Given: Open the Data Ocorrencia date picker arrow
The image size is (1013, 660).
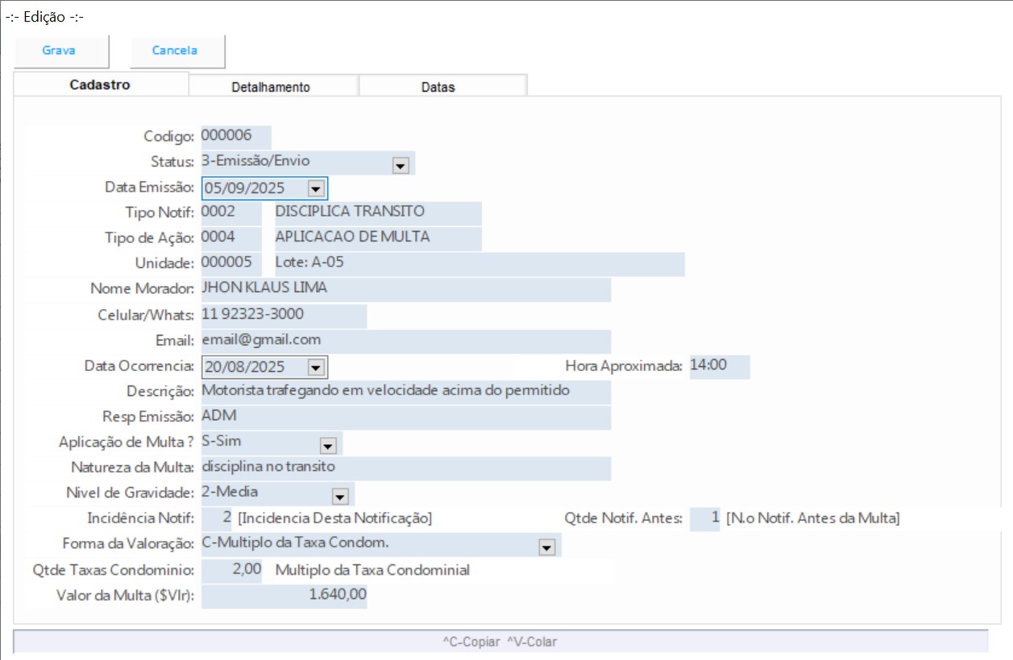Looking at the screenshot, I should pos(316,368).
